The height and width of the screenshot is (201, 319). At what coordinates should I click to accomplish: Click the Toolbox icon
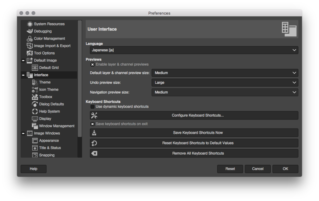(x=35, y=97)
